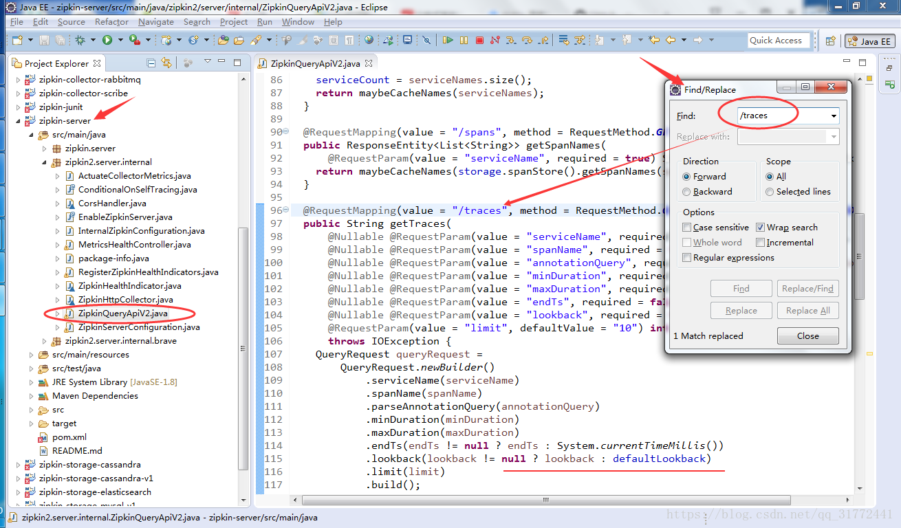Click Close in the Find/Replace dialog
This screenshot has width=901, height=528.
[x=807, y=336]
